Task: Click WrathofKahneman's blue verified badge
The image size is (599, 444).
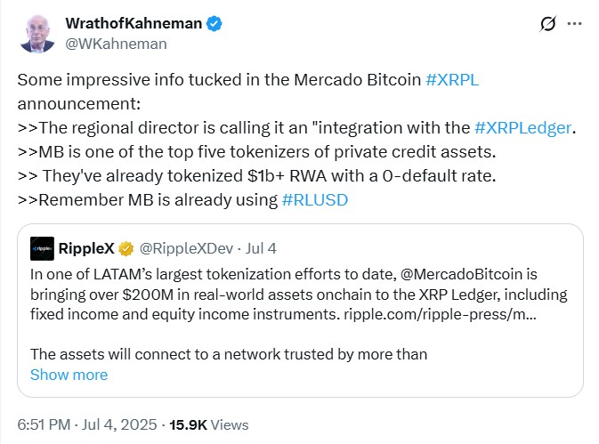Action: pos(215,23)
